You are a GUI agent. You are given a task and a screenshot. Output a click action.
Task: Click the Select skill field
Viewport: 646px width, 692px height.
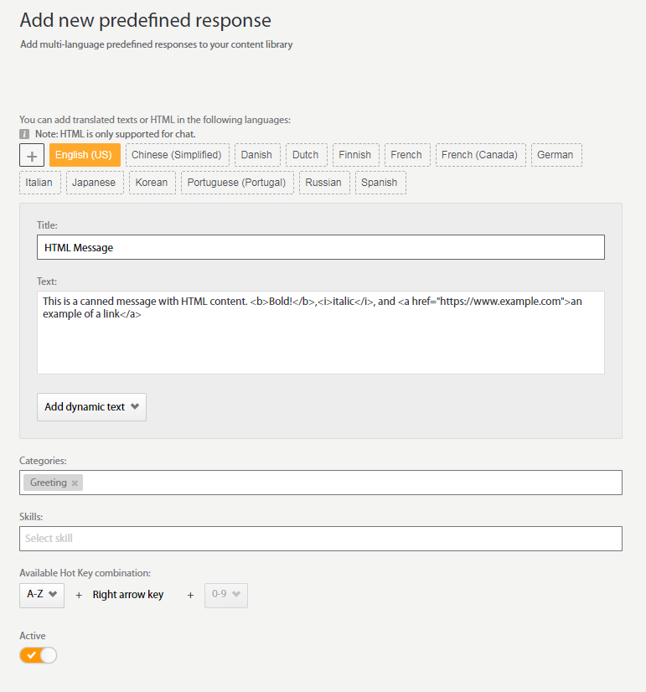coord(318,538)
